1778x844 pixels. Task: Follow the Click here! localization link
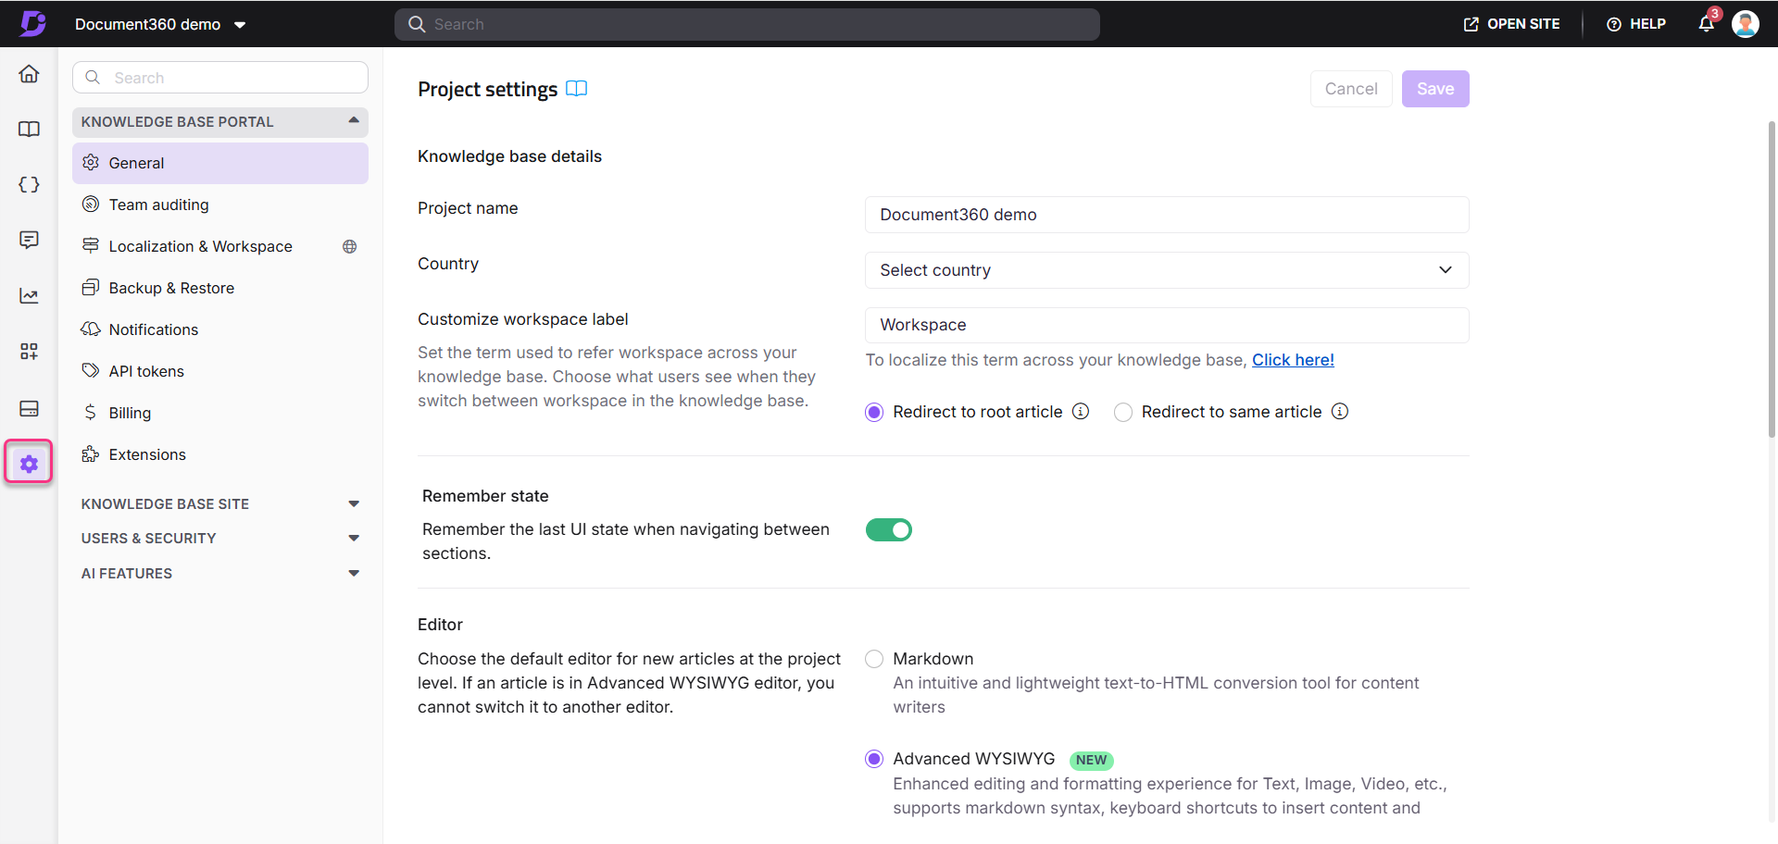(1293, 360)
